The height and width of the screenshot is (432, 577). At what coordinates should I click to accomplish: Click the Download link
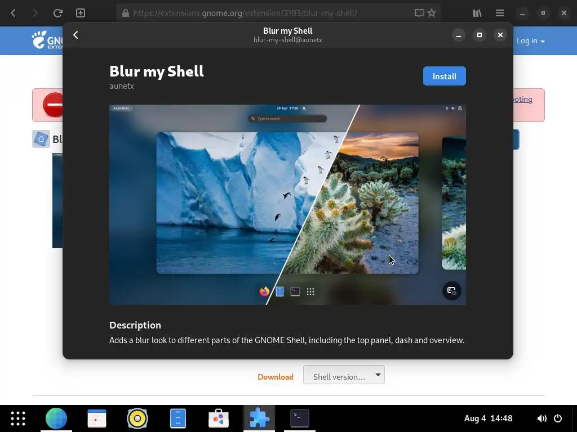[275, 376]
